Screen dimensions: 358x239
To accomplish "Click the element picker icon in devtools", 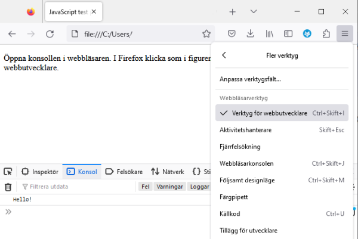I will click(x=8, y=172).
